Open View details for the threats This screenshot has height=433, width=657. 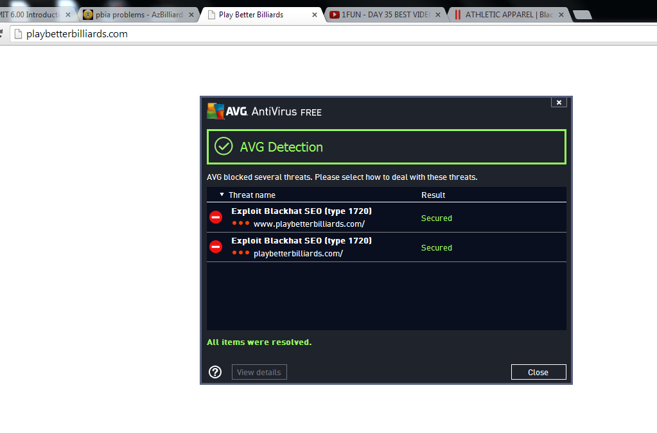point(259,372)
